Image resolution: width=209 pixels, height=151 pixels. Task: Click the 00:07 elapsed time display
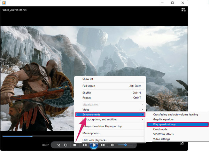click(45, 145)
